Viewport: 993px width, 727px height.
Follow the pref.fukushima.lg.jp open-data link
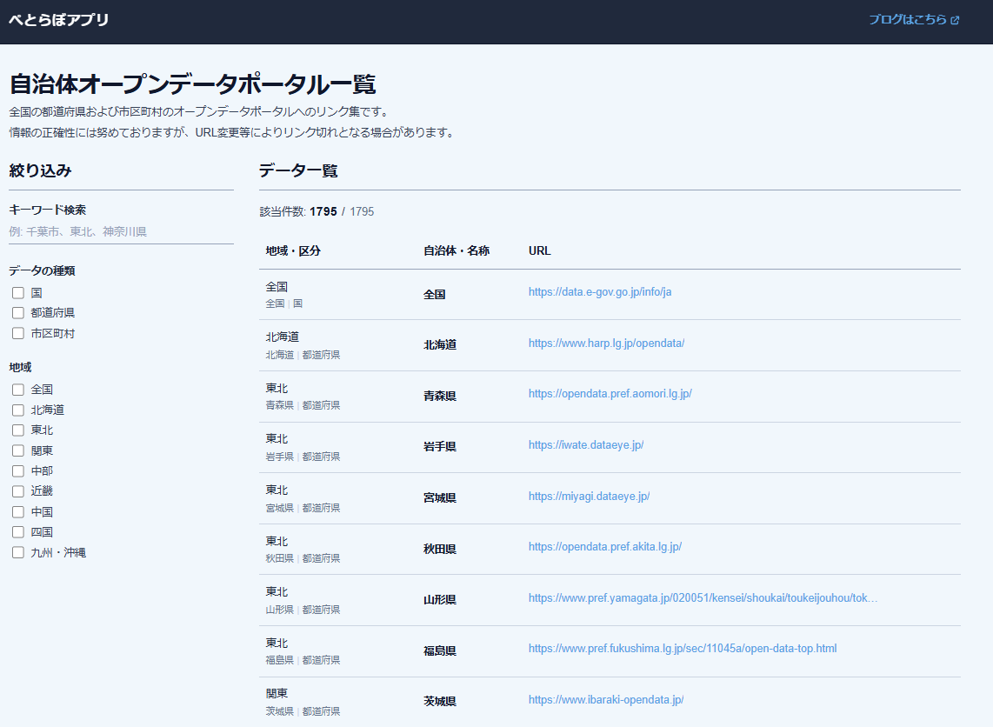pos(683,649)
